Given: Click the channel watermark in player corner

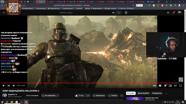Looking at the screenshot, I should [x=181, y=80].
